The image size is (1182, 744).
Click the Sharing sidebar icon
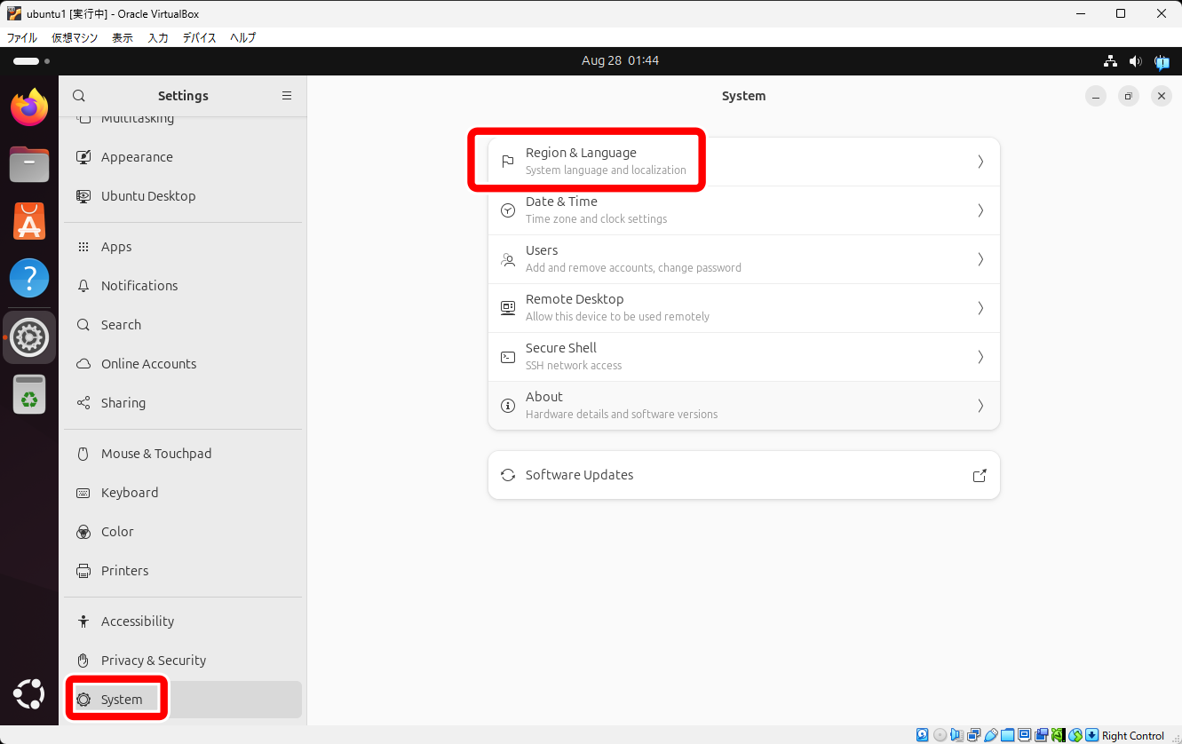coord(83,403)
